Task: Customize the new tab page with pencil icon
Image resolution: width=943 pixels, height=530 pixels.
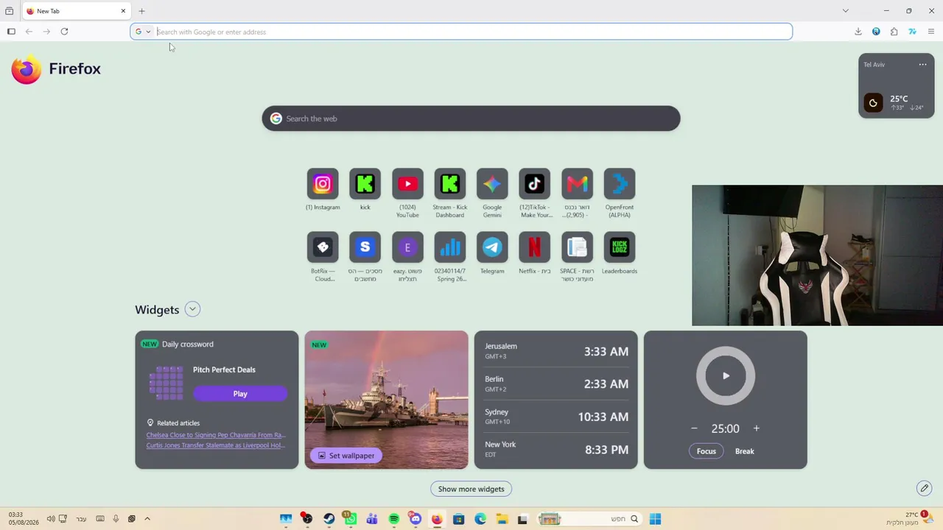Action: click(924, 488)
